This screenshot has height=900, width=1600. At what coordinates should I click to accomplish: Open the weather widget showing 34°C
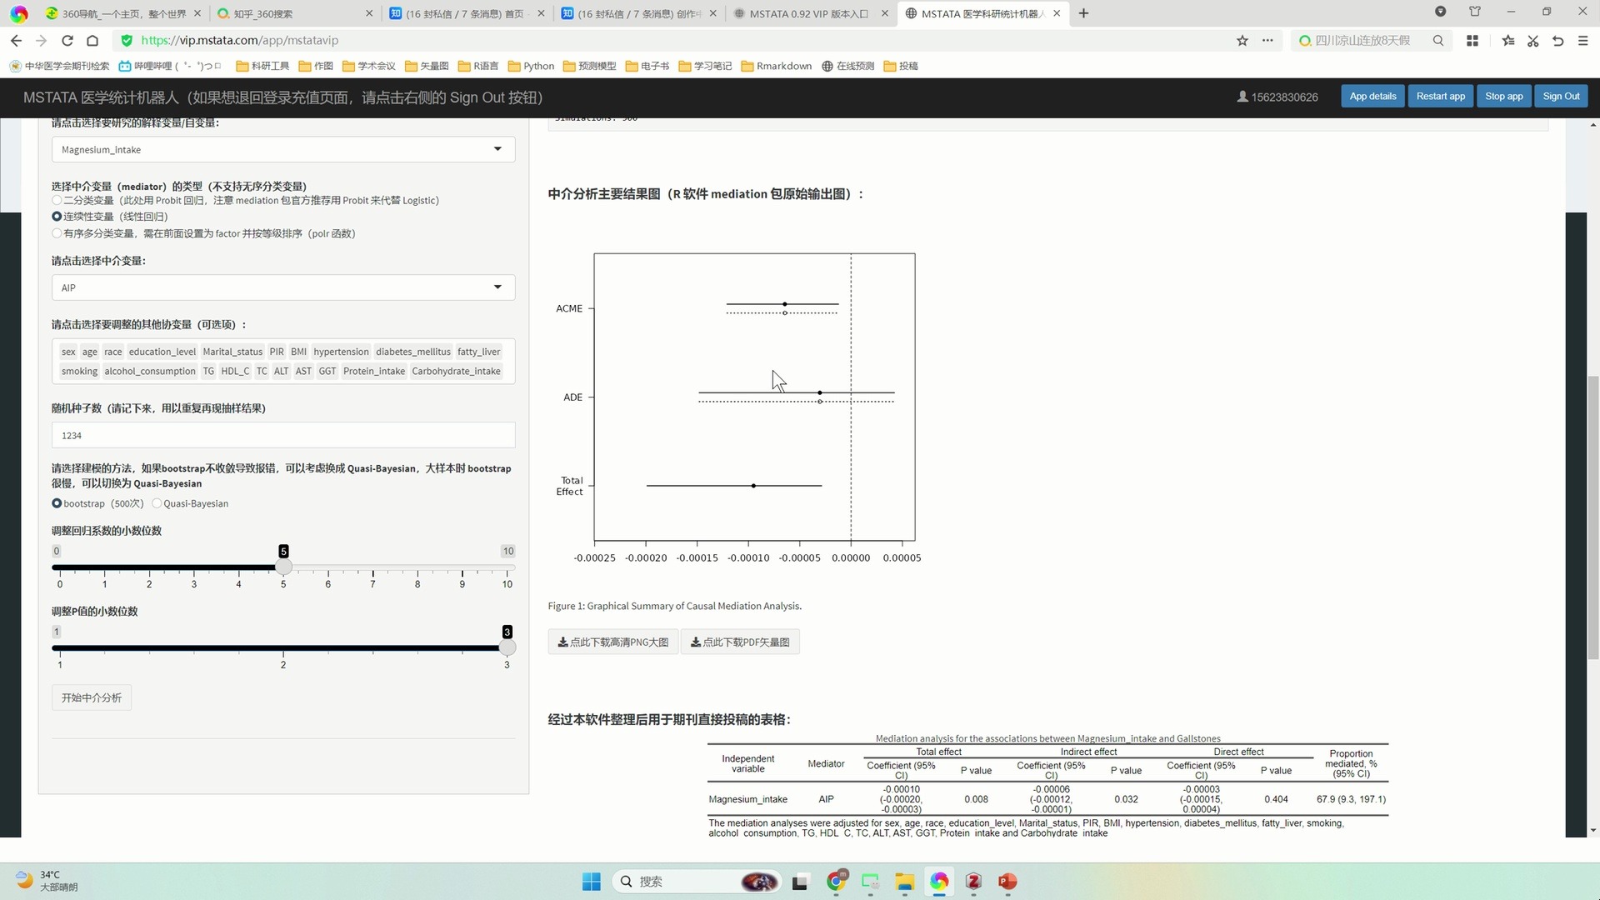pyautogui.click(x=46, y=881)
